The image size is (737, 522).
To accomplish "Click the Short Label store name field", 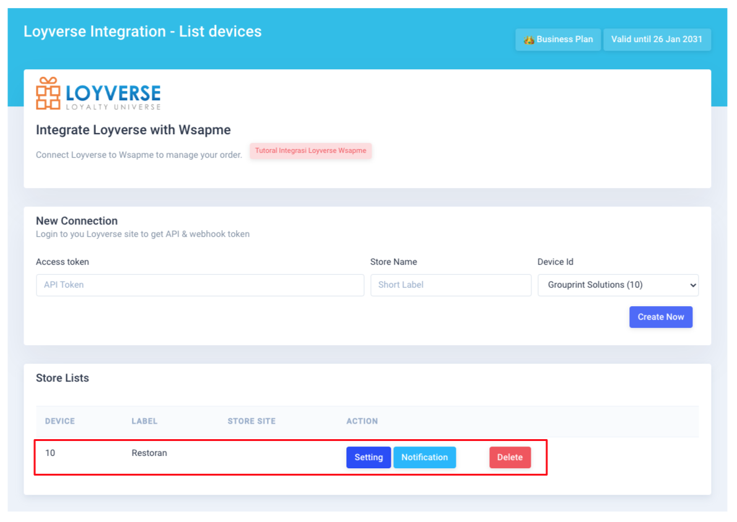I will click(450, 285).
